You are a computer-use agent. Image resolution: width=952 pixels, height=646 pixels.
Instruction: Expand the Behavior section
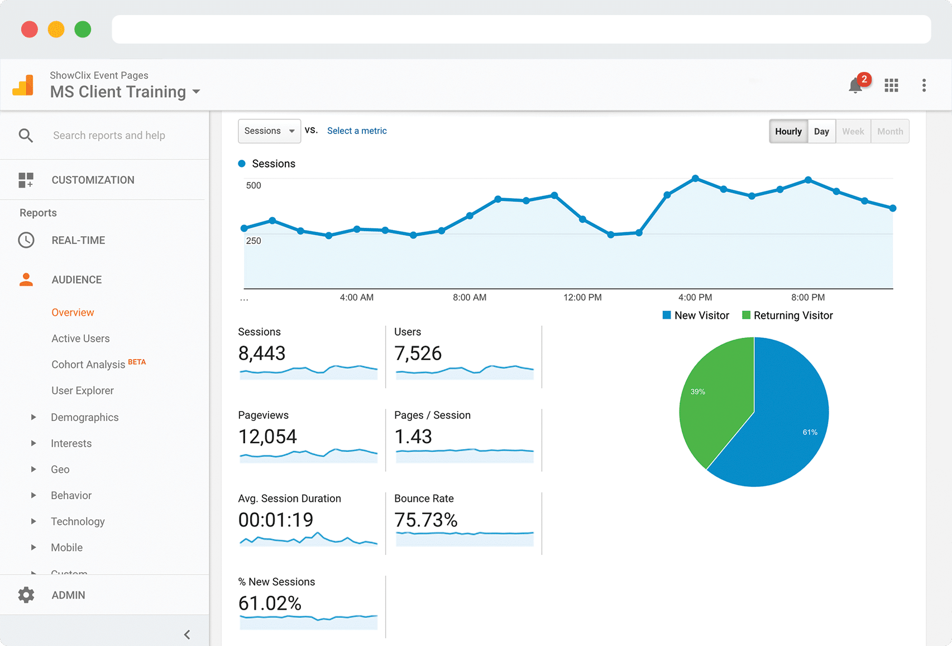(34, 495)
